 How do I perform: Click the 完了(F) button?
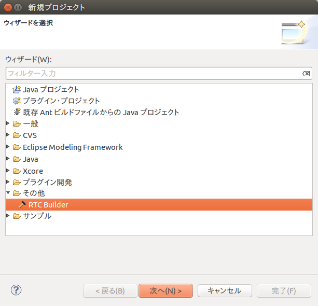pos(284,290)
